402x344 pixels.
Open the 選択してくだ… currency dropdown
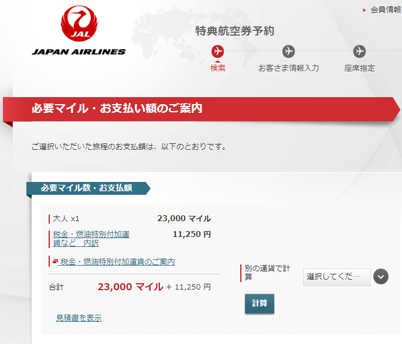[336, 277]
